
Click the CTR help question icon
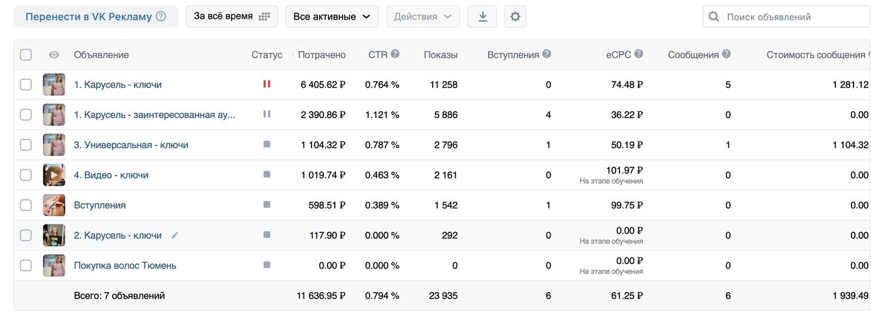tap(395, 55)
